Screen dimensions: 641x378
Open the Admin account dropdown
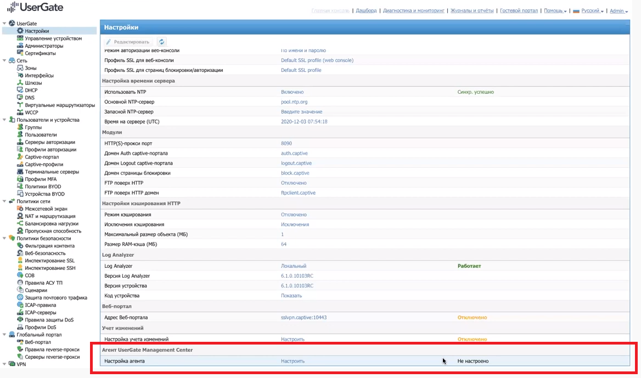point(618,10)
